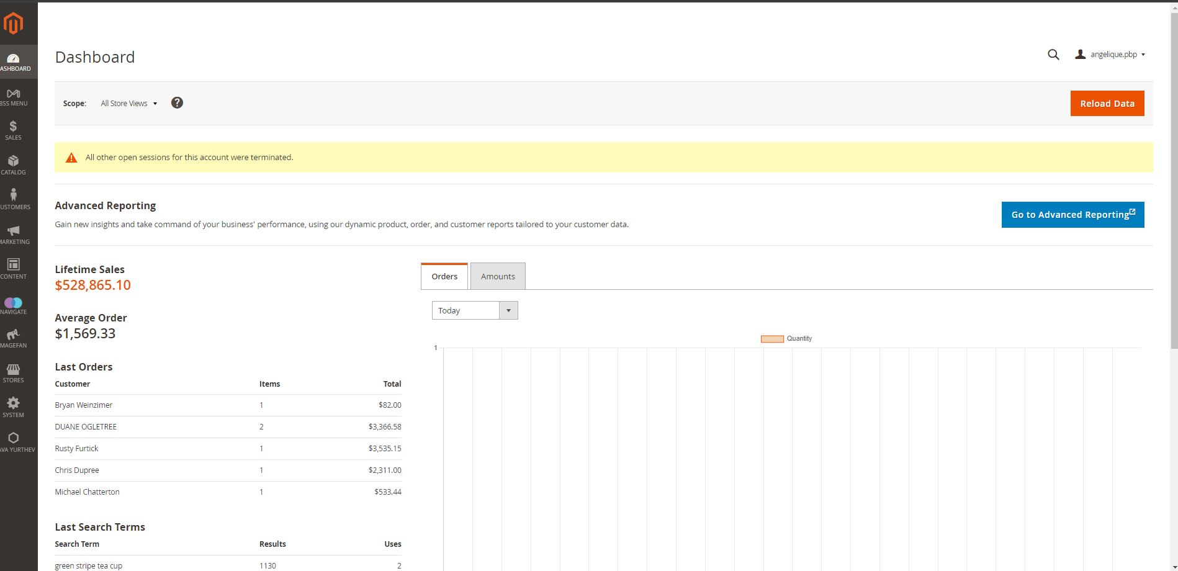Open the System gear menu
Screen dimensions: 1178x571
tap(13, 408)
